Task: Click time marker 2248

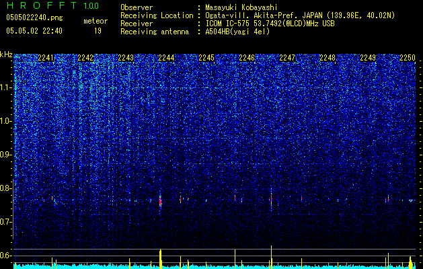Action: coord(328,58)
